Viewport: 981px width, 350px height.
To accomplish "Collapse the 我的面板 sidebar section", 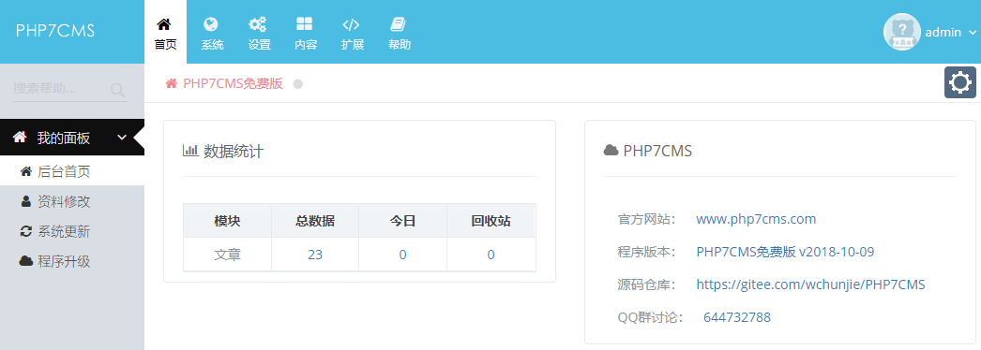I will (x=72, y=138).
